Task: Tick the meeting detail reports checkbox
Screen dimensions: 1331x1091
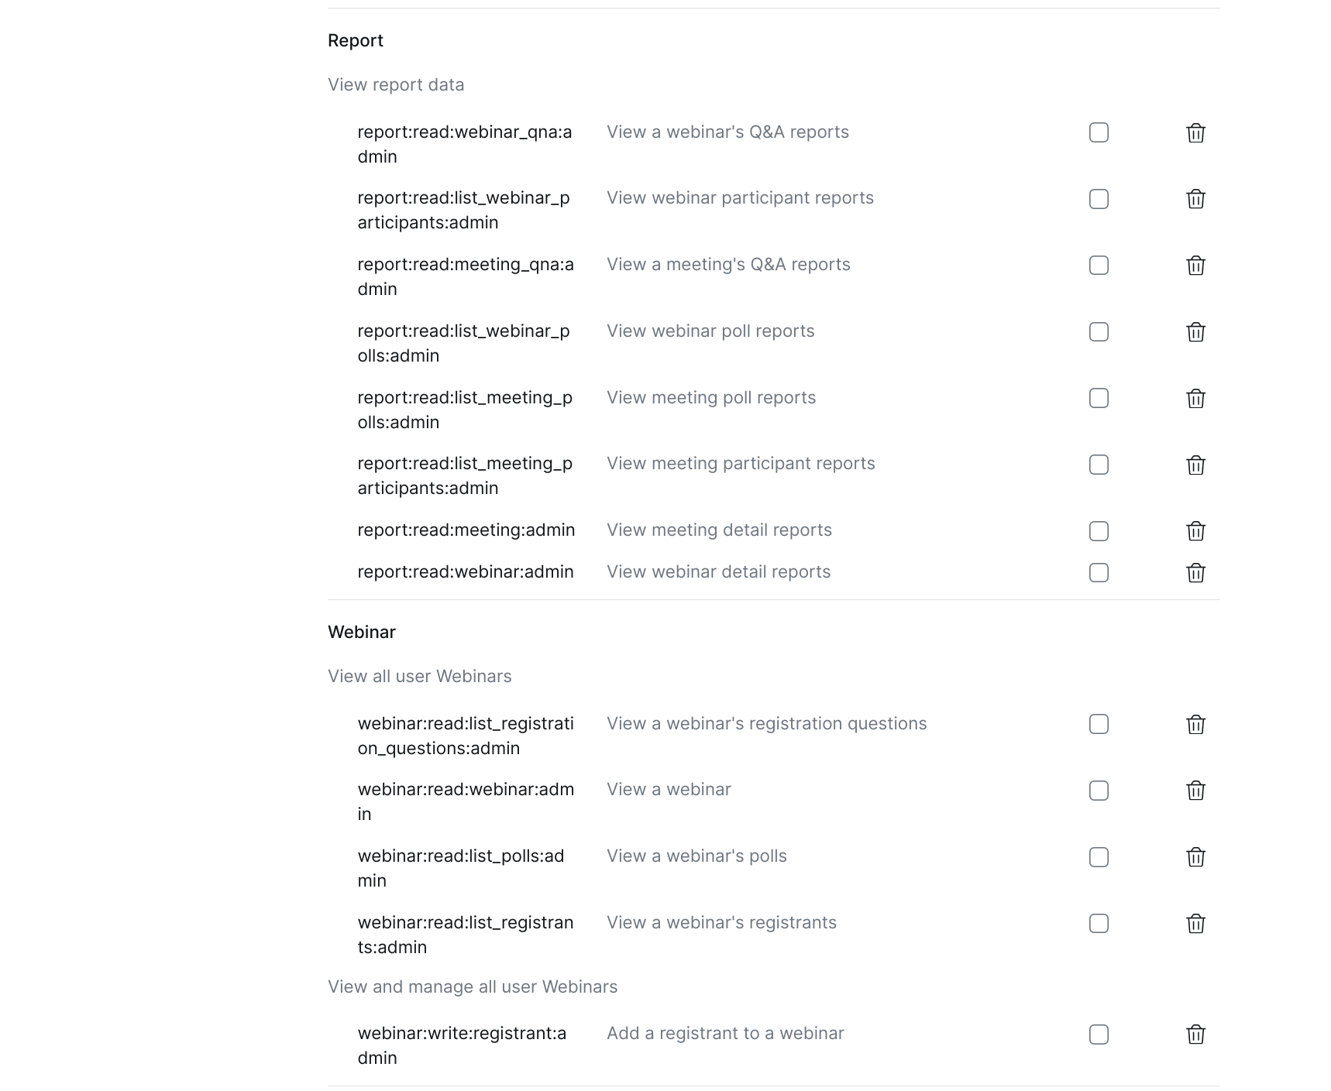Action: tap(1099, 531)
